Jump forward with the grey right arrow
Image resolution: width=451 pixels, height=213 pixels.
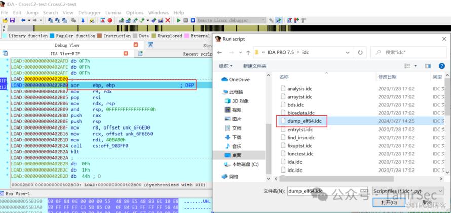pyautogui.click(x=34, y=20)
